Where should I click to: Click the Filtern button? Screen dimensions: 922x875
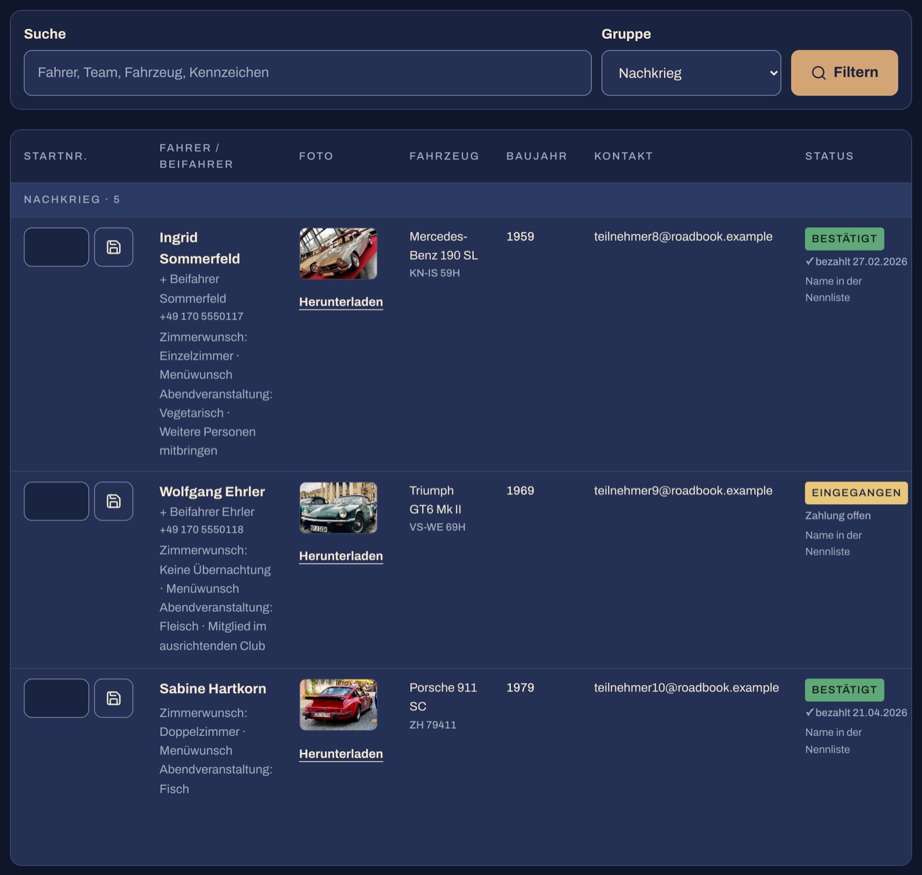pos(844,73)
